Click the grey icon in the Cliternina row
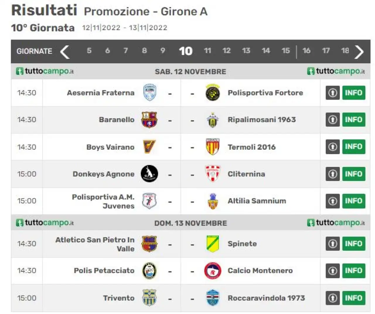This screenshot has width=375, height=314. (x=333, y=174)
